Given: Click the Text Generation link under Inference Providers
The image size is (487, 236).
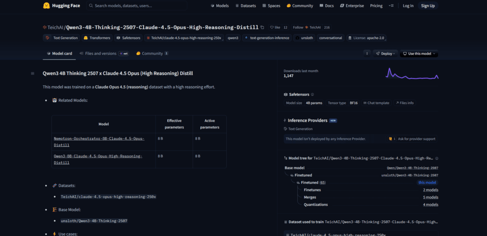Looking at the screenshot, I should click(298, 129).
